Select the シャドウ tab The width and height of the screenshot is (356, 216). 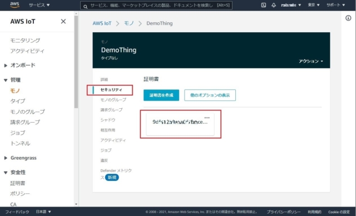[108, 120]
